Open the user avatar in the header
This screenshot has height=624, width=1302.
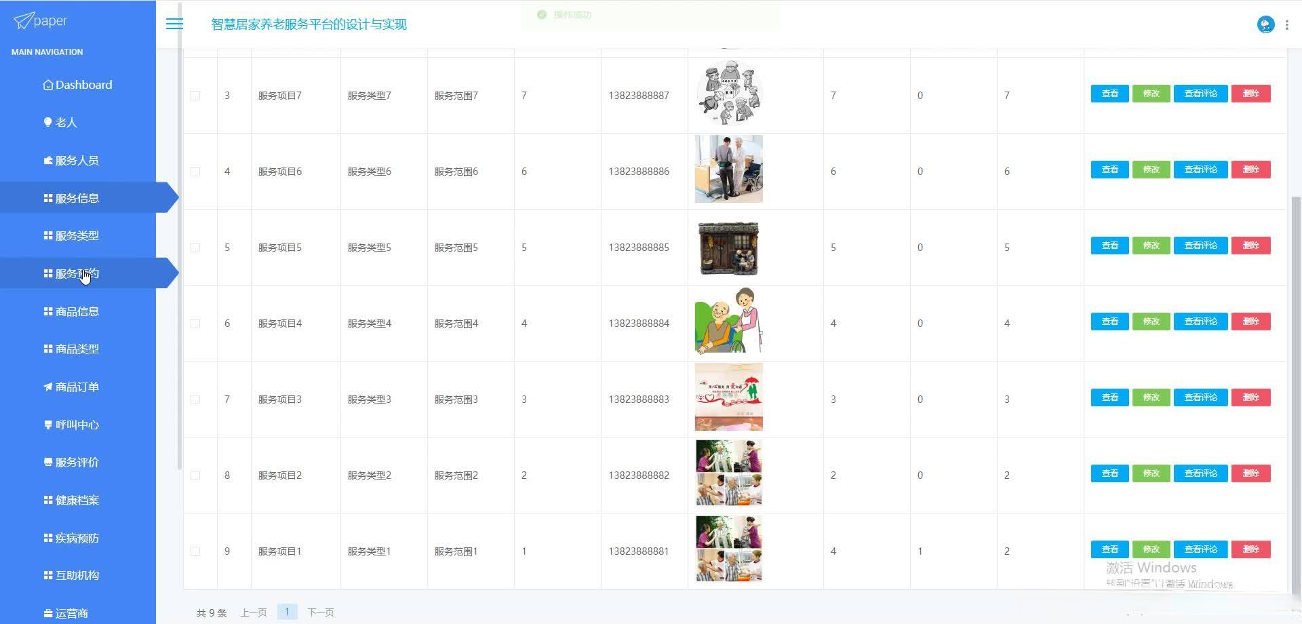pos(1265,24)
